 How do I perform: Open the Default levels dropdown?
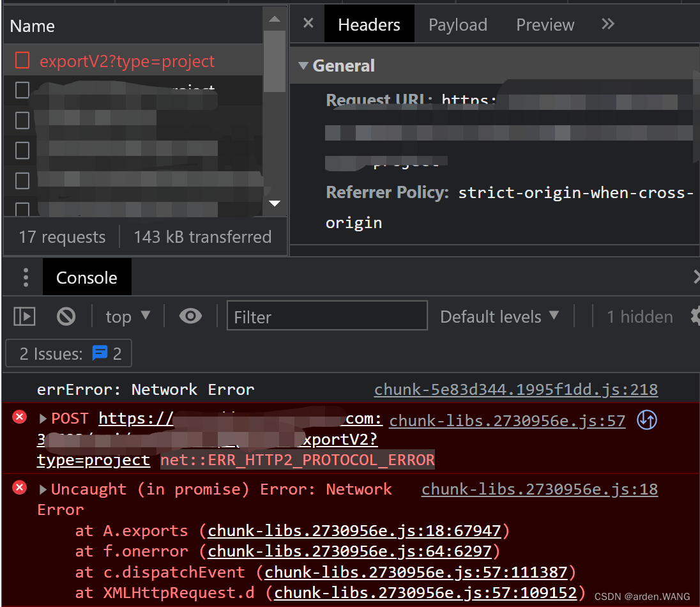[x=499, y=316]
